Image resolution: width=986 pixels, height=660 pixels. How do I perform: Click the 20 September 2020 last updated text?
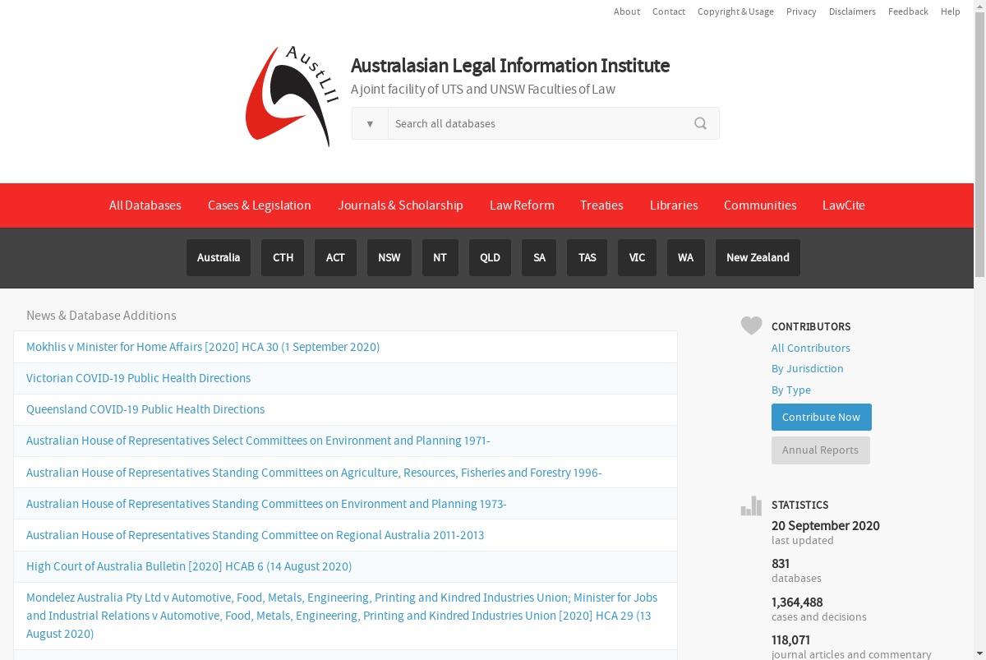826,533
